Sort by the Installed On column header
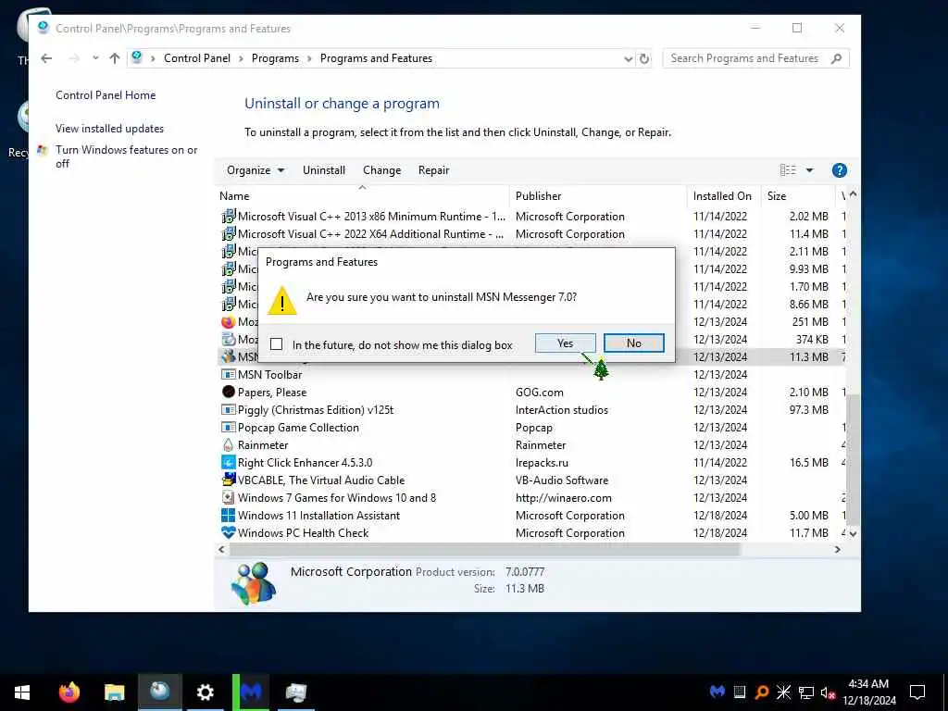Image resolution: width=948 pixels, height=711 pixels. 724,196
